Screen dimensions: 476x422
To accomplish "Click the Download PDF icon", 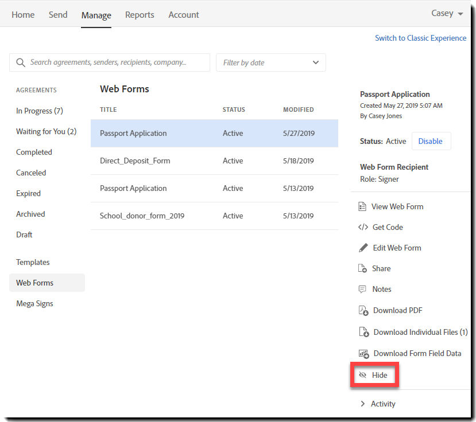I will (363, 310).
